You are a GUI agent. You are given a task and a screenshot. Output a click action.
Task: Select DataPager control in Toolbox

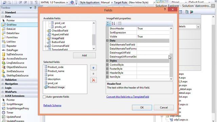pyautogui.click(x=12, y=50)
